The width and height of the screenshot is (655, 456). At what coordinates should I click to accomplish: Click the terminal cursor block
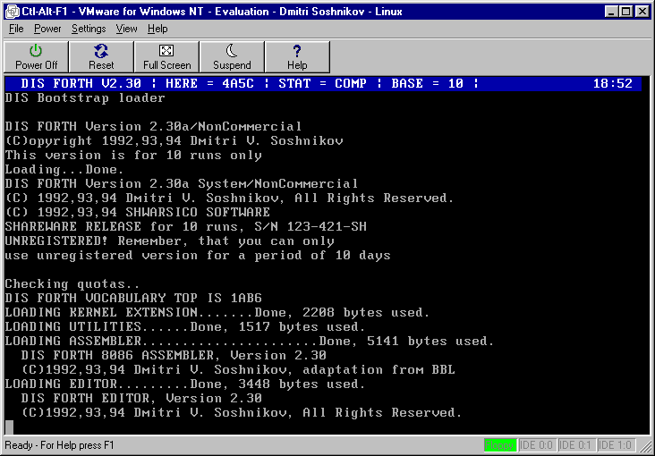point(9,426)
